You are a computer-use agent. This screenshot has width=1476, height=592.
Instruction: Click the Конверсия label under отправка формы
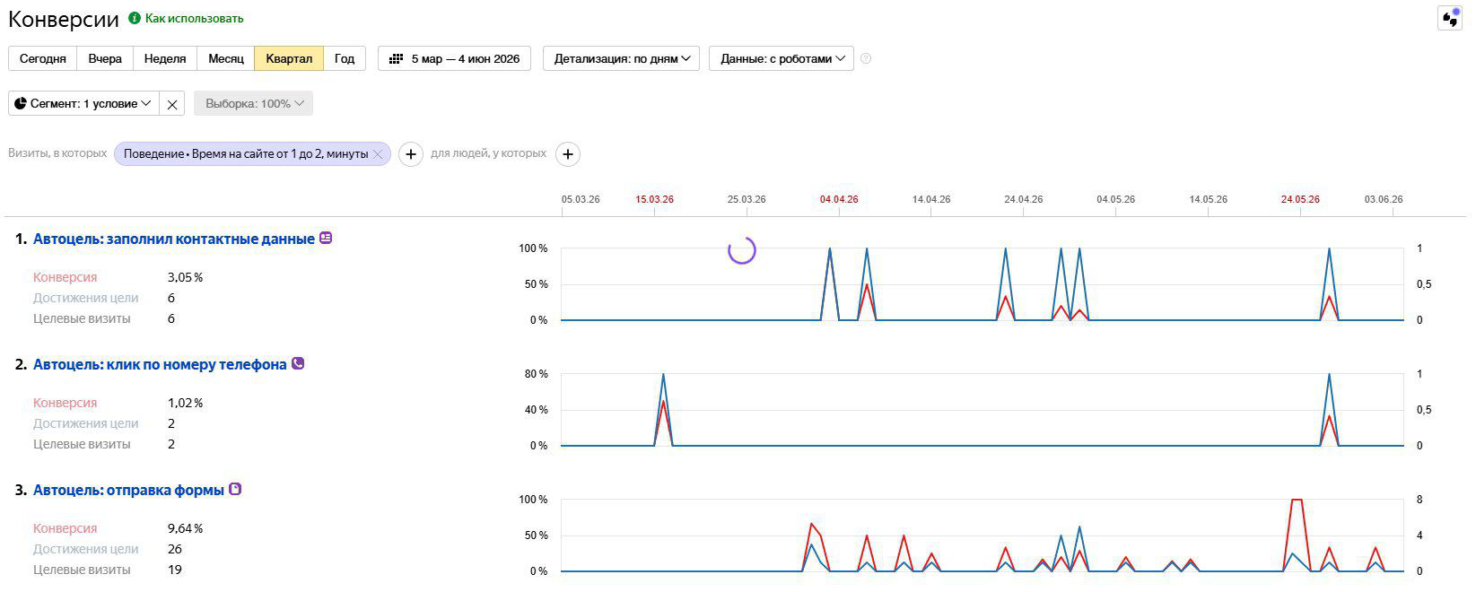tap(65, 528)
